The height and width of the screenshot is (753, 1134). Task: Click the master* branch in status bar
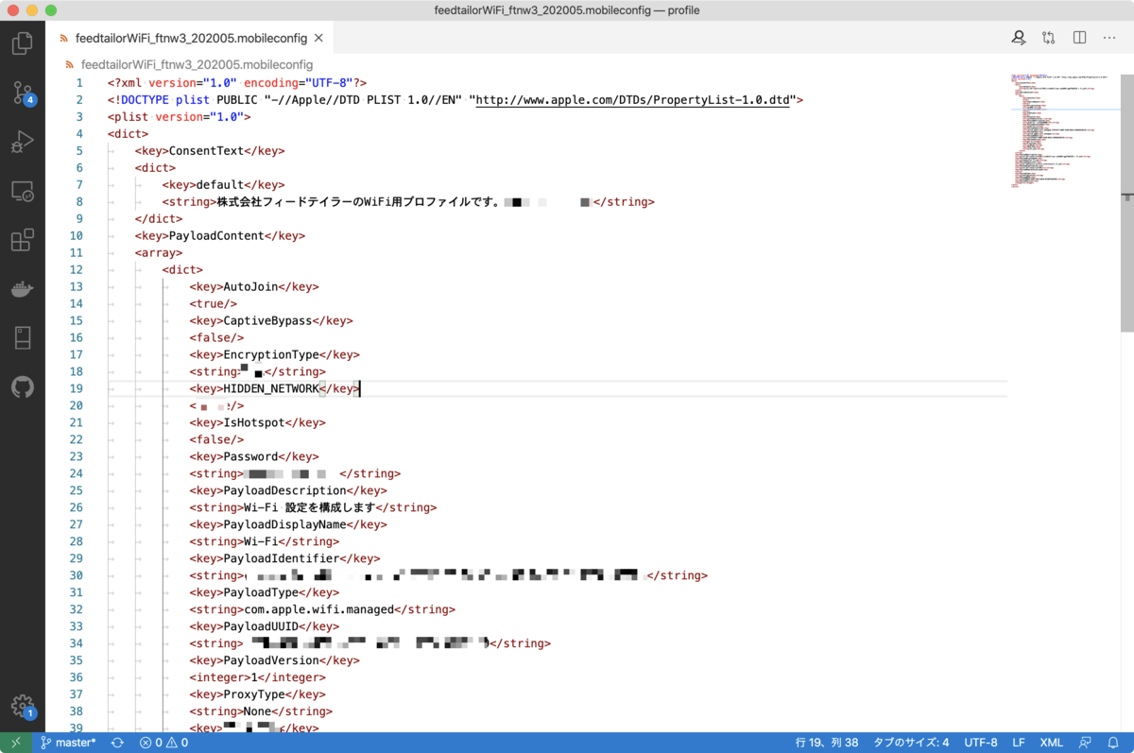tap(67, 743)
